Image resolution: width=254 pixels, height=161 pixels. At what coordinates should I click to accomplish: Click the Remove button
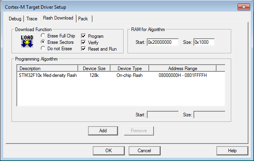click(x=139, y=131)
